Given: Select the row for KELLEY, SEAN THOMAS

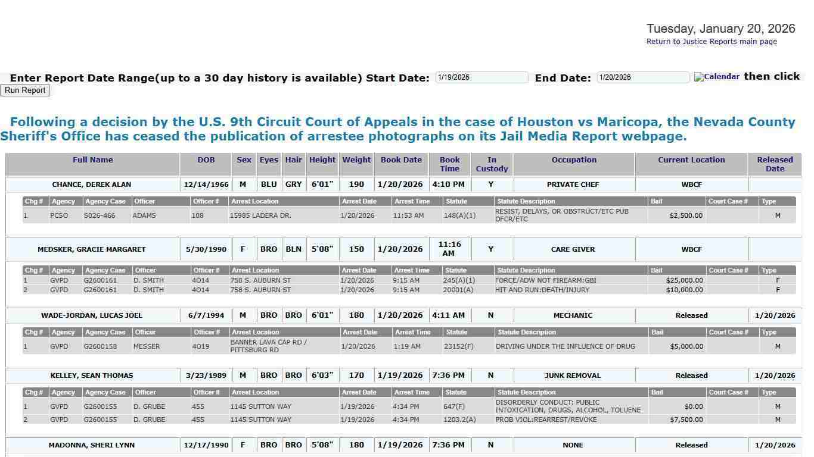Looking at the screenshot, I should [x=91, y=375].
